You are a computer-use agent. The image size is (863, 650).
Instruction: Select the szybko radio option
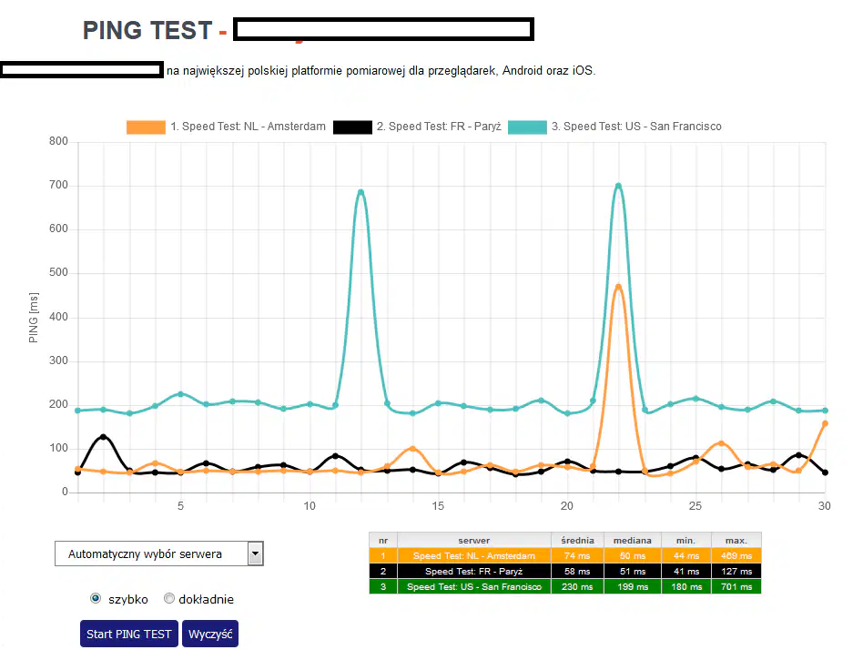tap(96, 598)
